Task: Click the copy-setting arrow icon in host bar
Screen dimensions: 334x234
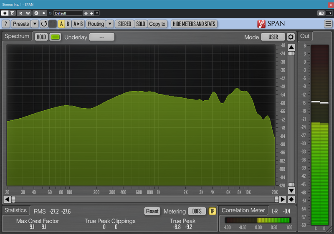Action: pyautogui.click(x=43, y=13)
